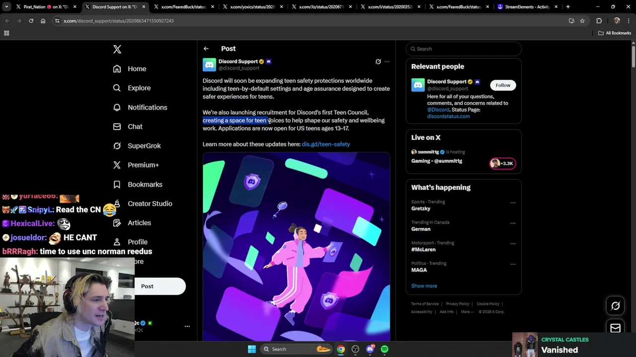The height and width of the screenshot is (357, 636).
Task: Click taskbar Search box
Action: (297, 349)
